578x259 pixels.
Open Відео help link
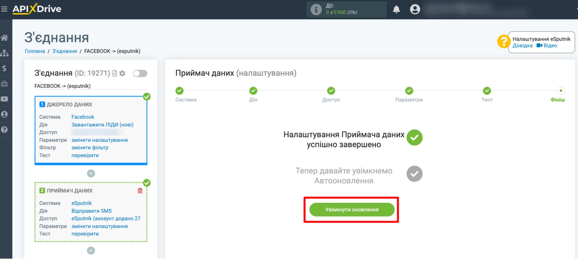pos(547,45)
